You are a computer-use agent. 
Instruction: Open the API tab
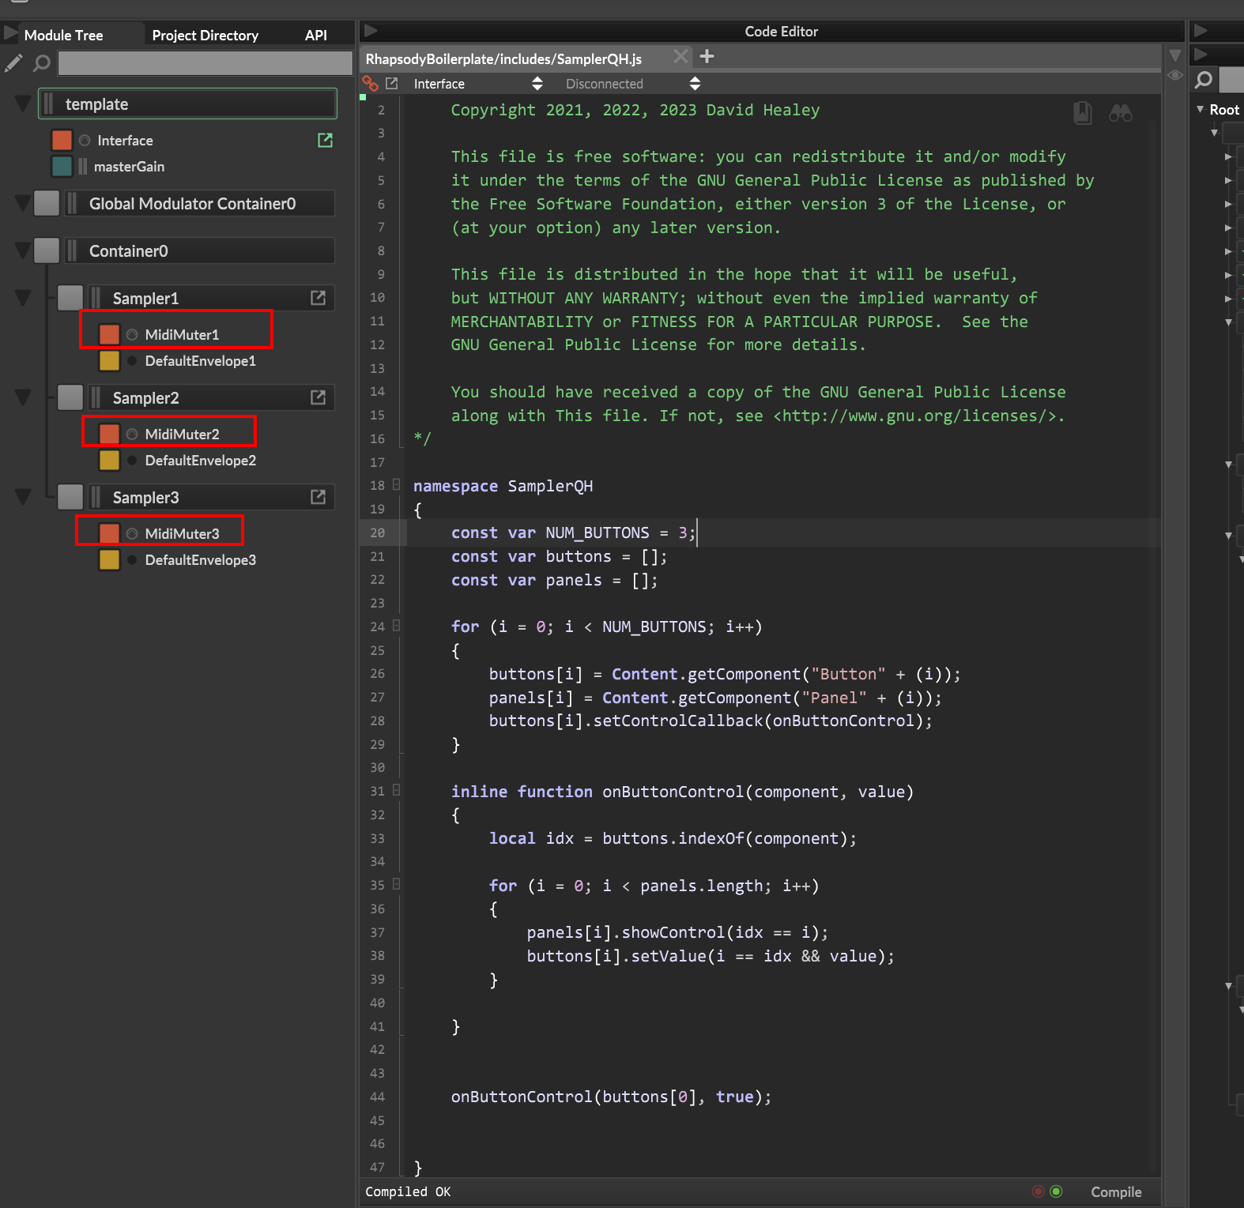(x=315, y=36)
